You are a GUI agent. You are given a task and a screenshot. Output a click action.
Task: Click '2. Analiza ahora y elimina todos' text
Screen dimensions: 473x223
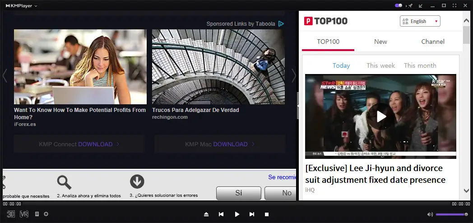tap(88, 196)
